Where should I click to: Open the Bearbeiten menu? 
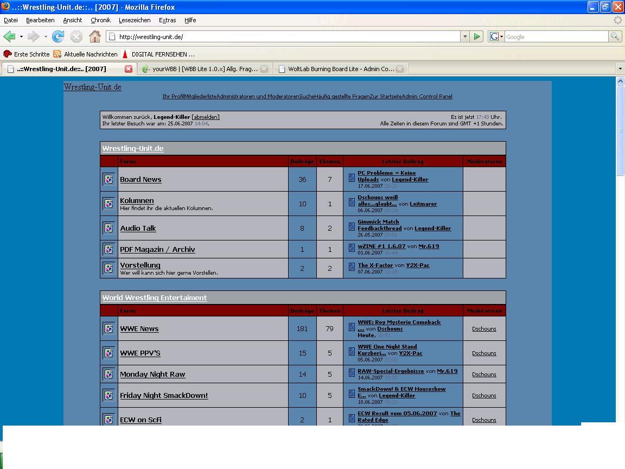click(40, 20)
